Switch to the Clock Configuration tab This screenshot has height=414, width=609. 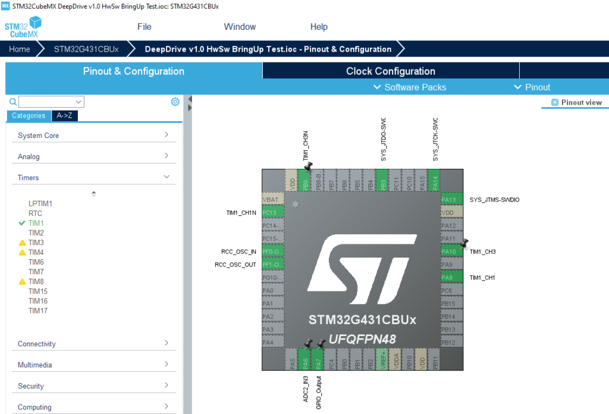390,70
